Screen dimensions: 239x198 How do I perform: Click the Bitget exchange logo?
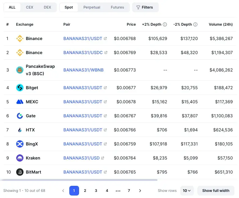pyautogui.click(x=20, y=88)
